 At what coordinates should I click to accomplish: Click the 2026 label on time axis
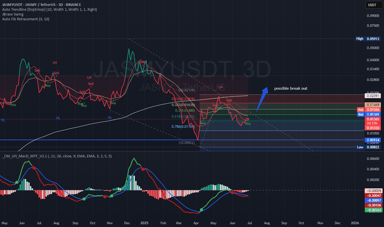coord(355,223)
